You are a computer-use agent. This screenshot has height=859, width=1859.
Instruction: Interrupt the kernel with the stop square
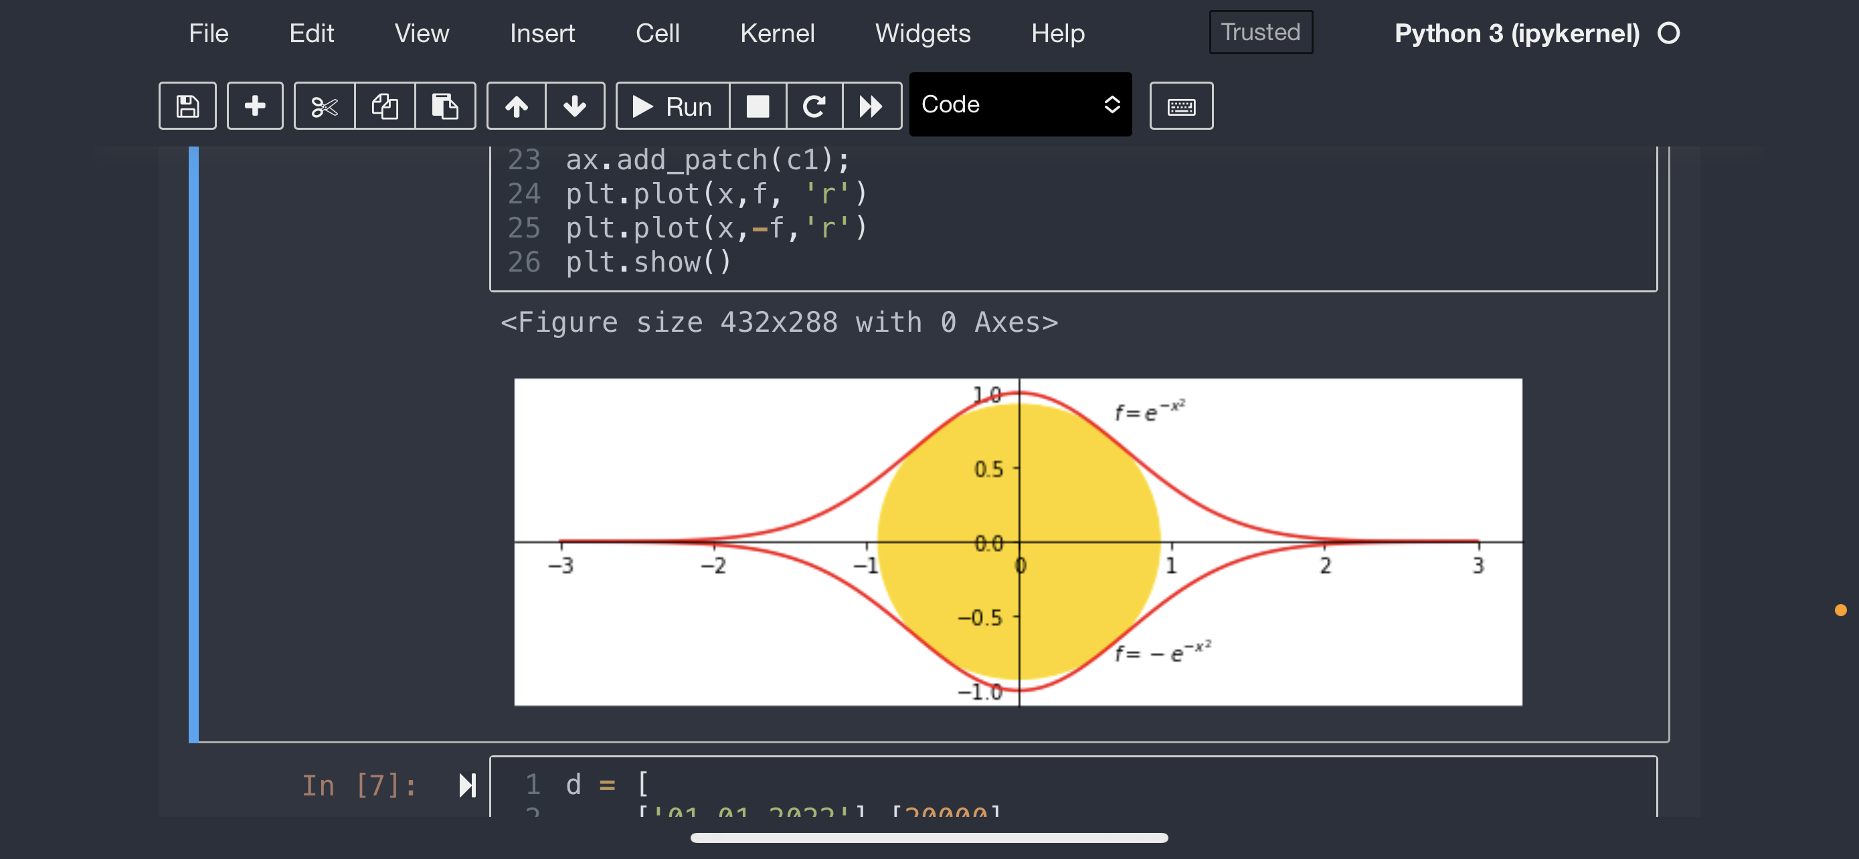click(757, 106)
